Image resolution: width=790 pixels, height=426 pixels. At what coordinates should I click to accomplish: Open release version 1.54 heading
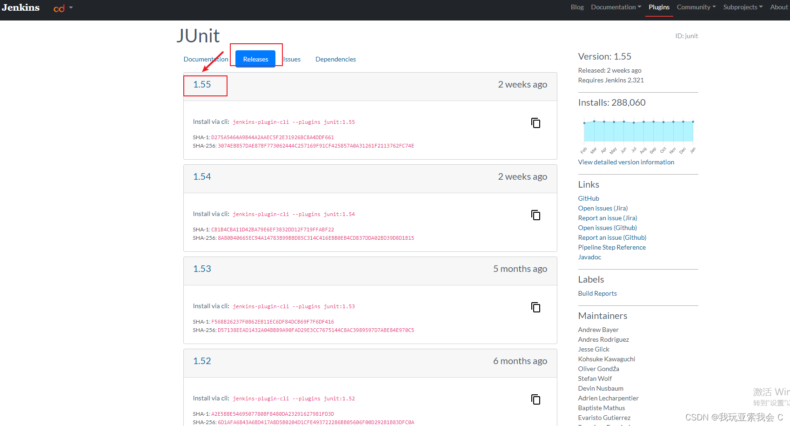pyautogui.click(x=202, y=176)
